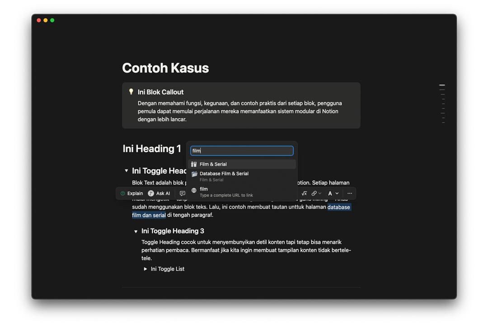Click the Contoh Kasus page title

tap(165, 68)
